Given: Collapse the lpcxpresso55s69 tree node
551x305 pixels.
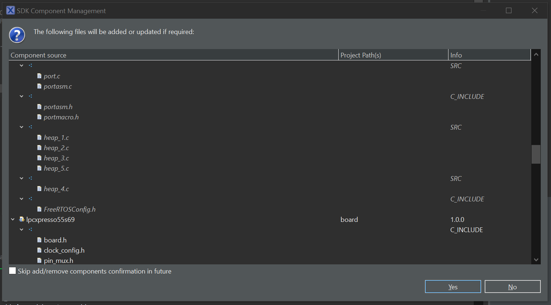Looking at the screenshot, I should click(12, 219).
